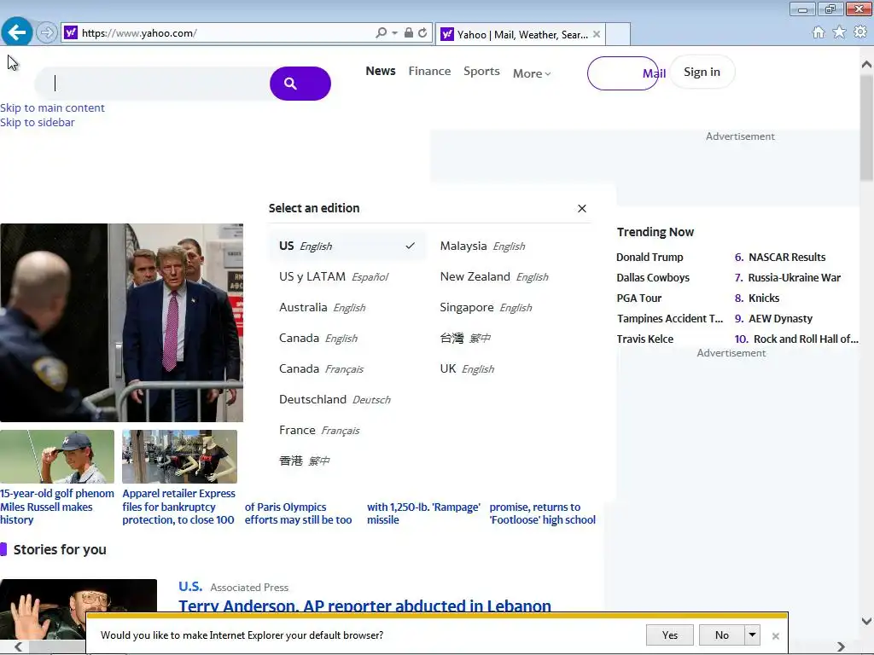Follow the Skip to main content link
This screenshot has width=874, height=655.
point(52,108)
